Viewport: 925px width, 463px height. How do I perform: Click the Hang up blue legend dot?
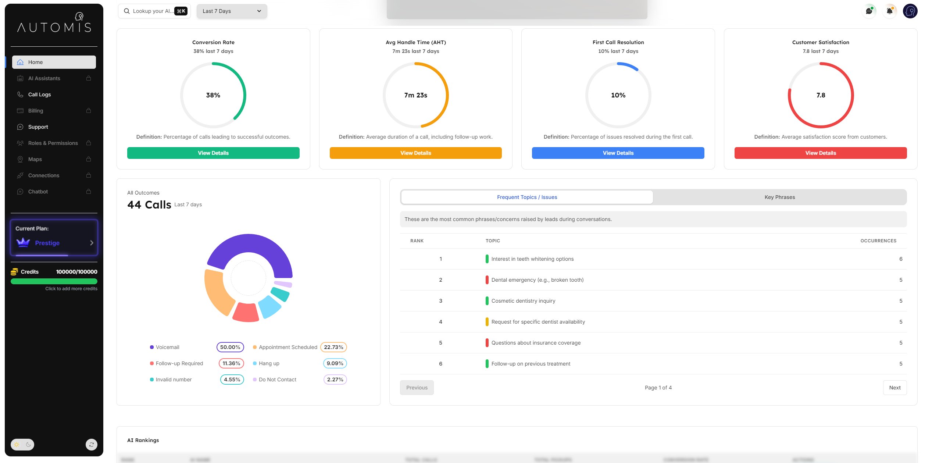255,363
